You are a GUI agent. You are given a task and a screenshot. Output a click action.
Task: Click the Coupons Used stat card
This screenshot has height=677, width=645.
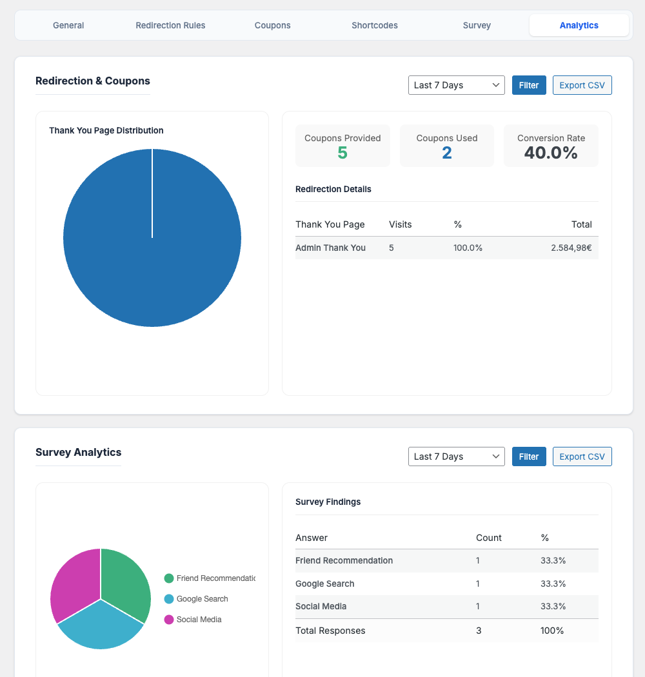pos(446,146)
